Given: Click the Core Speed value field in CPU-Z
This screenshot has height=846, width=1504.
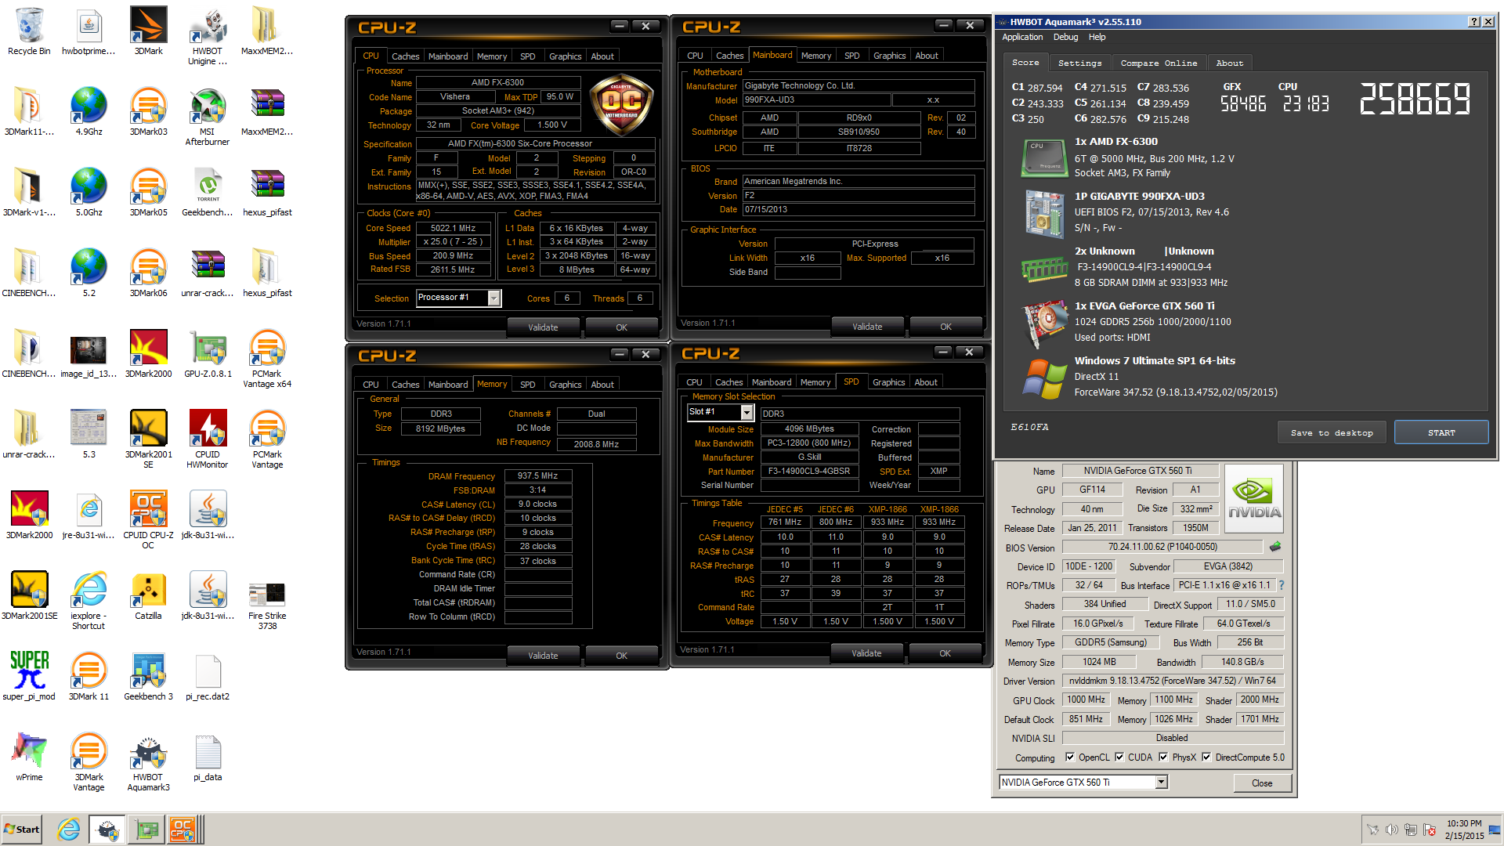Looking at the screenshot, I should 453,228.
